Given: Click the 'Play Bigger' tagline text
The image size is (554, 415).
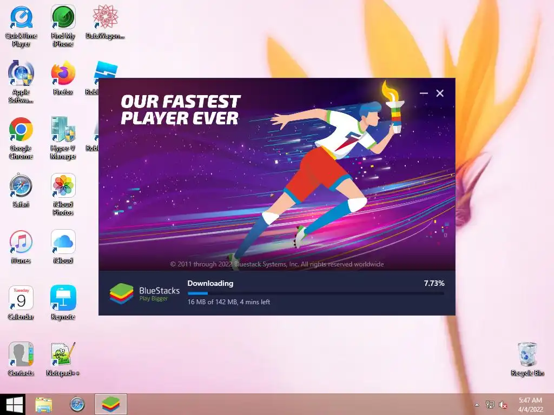Looking at the screenshot, I should click(x=153, y=298).
